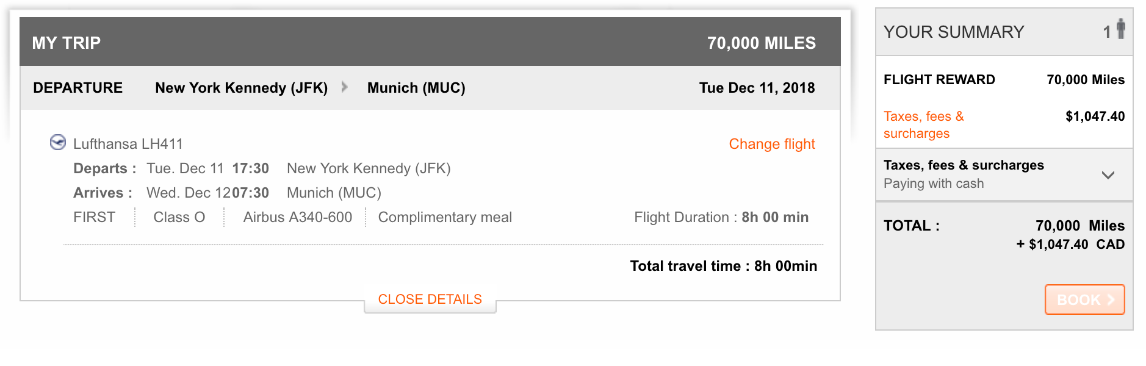Image resolution: width=1146 pixels, height=366 pixels.
Task: Click the Lufthansa LH411 flight number
Action: [x=128, y=144]
